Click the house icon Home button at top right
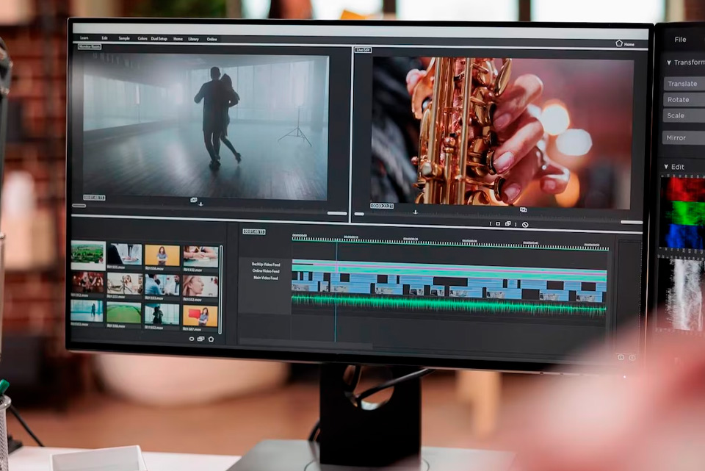Viewport: 705px width, 471px height. [624, 43]
